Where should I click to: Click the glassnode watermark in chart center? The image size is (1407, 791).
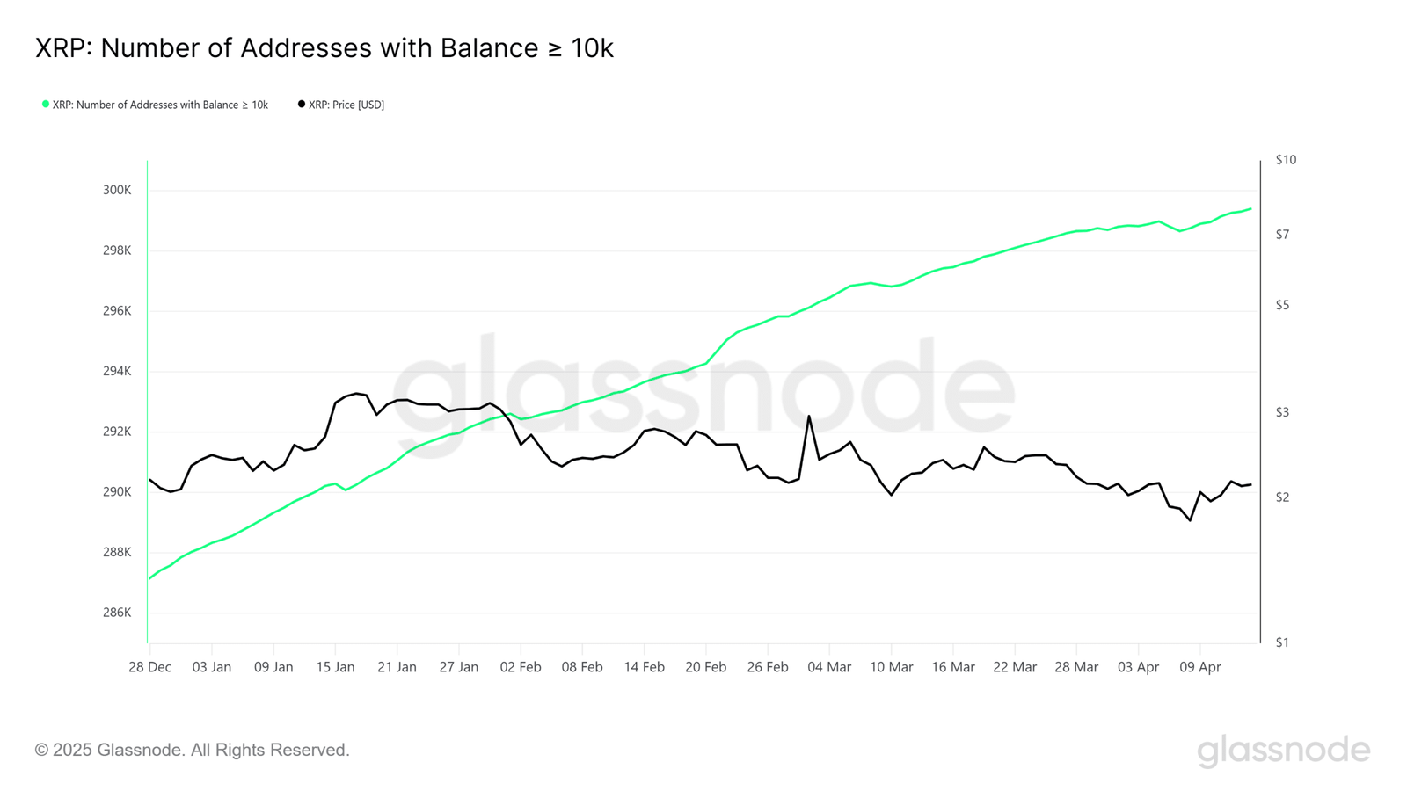[703, 387]
